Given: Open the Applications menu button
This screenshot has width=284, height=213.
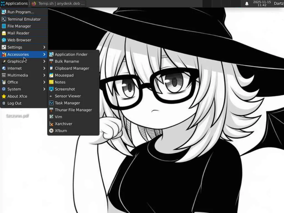Looking at the screenshot, I should [14, 3].
